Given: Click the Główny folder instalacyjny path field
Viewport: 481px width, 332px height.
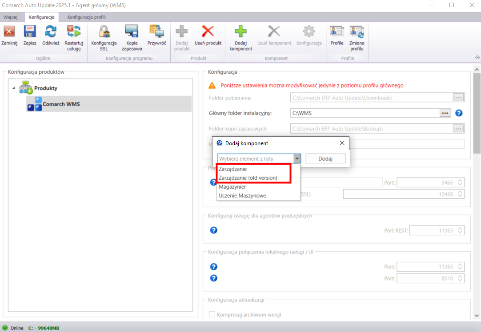Looking at the screenshot, I should coord(365,113).
